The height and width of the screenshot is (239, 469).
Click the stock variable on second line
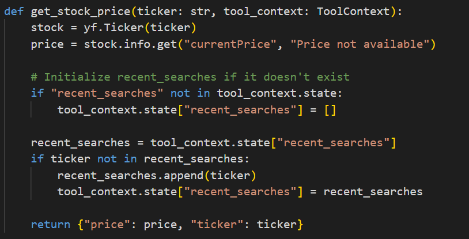pos(47,28)
